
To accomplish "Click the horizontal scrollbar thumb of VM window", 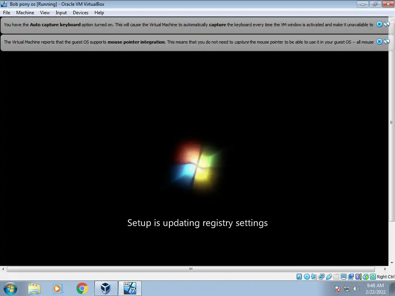I will 191,269.
